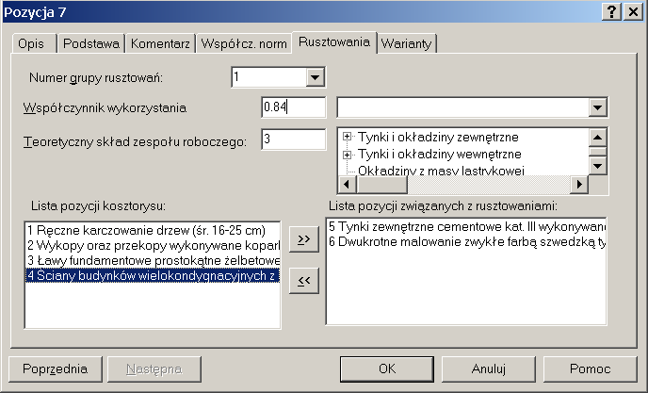Go to previous item with Poprzednia
The height and width of the screenshot is (393, 648).
coord(53,368)
